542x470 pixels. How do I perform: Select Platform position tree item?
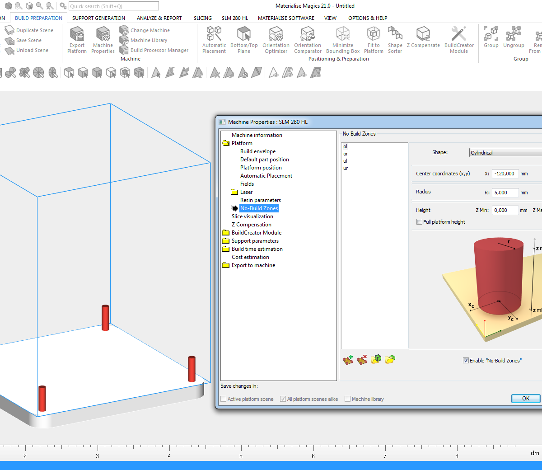point(261,168)
